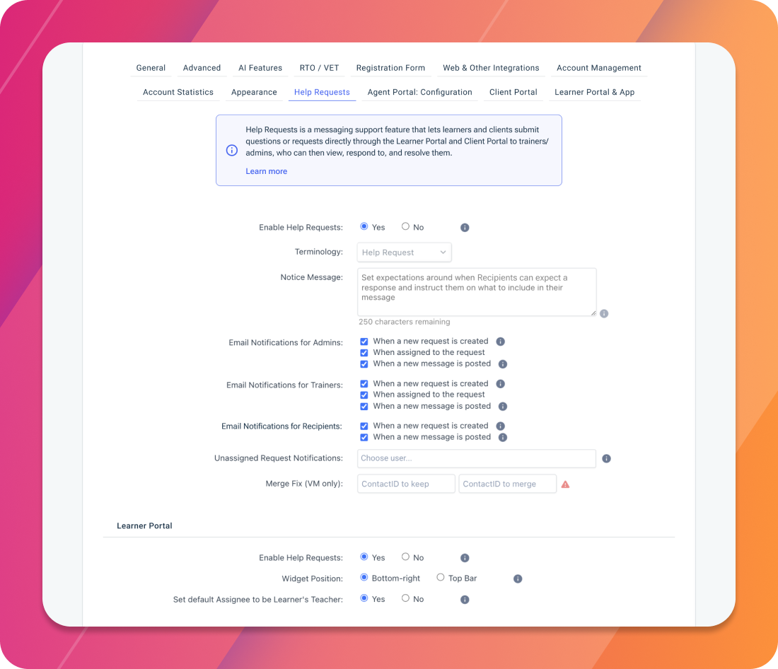The image size is (778, 669).
Task: Click info icon for Admins new message posted
Action: [503, 364]
